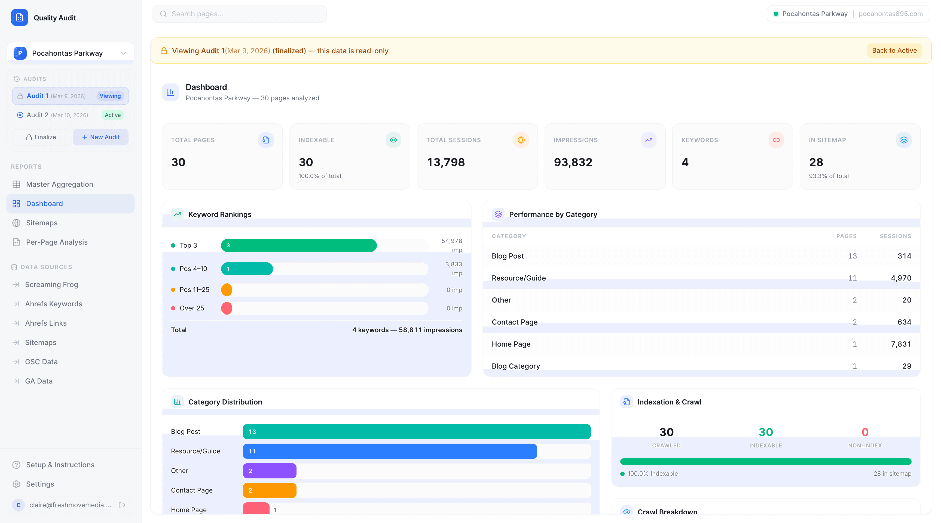Viewport: 941px width, 523px height.
Task: Click the Total Sessions globe icon
Action: click(521, 140)
